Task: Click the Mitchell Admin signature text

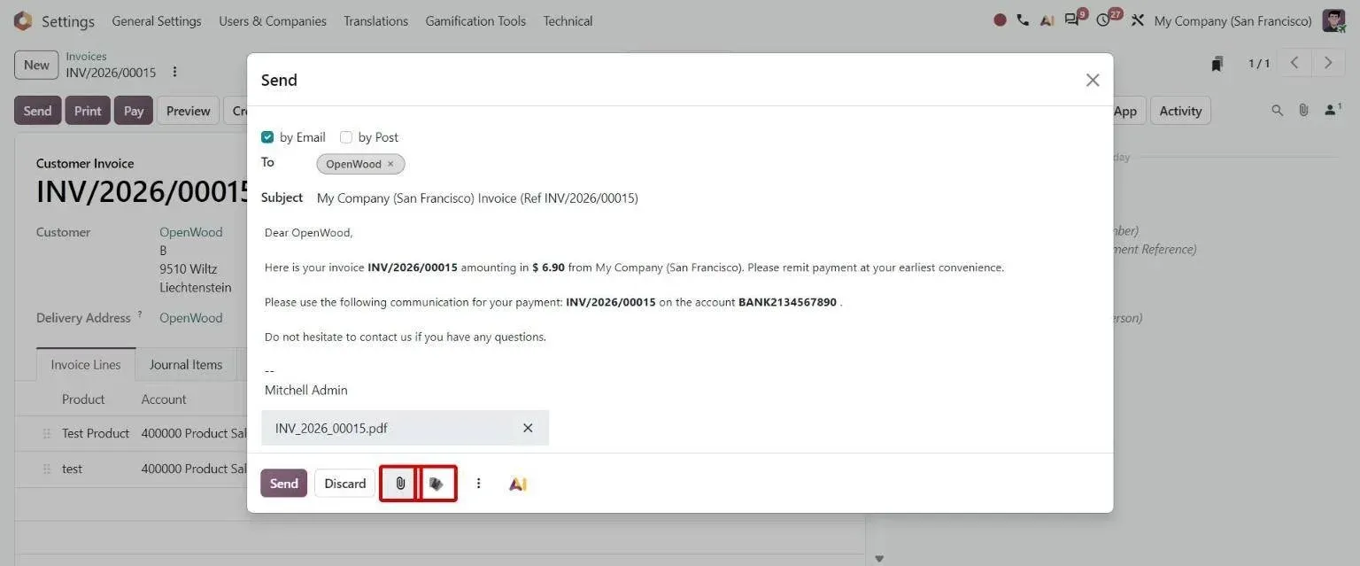Action: pos(306,390)
